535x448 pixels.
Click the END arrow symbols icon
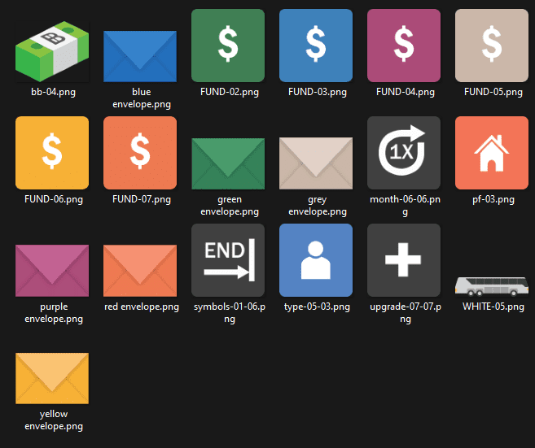coord(228,260)
